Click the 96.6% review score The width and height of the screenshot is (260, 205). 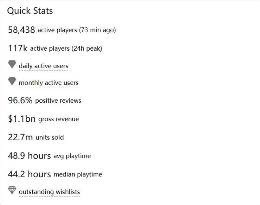[20, 100]
